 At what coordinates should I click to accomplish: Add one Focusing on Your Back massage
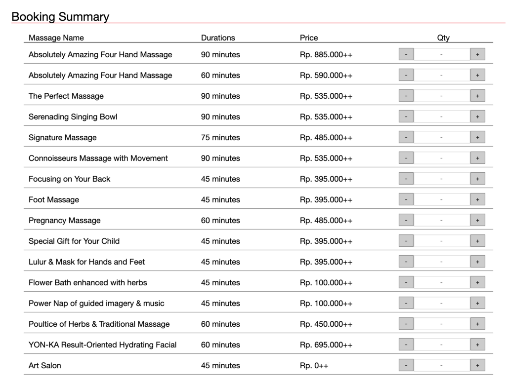pos(478,179)
